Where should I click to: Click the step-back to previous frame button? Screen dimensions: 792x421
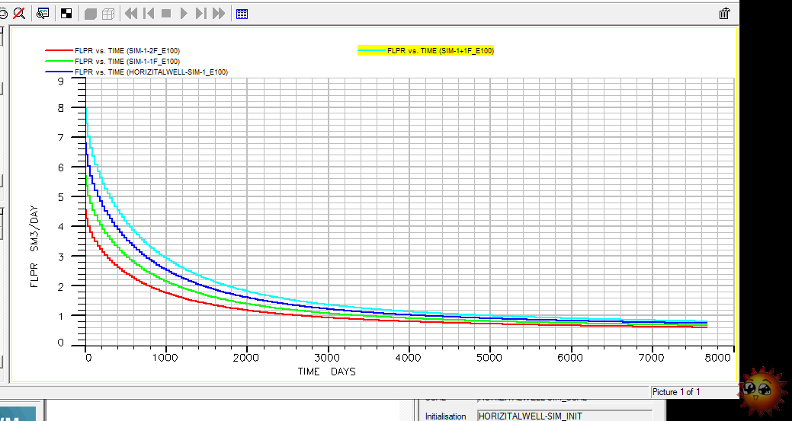[x=149, y=14]
